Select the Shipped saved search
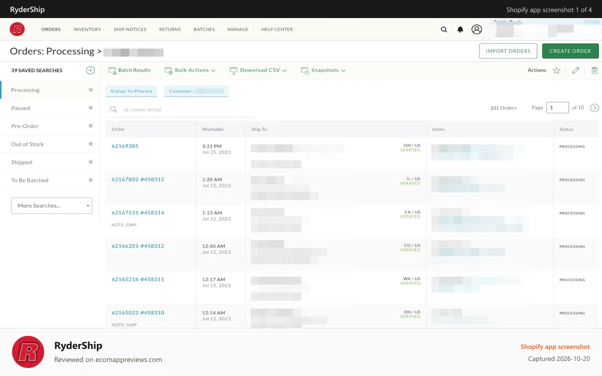 click(50, 162)
